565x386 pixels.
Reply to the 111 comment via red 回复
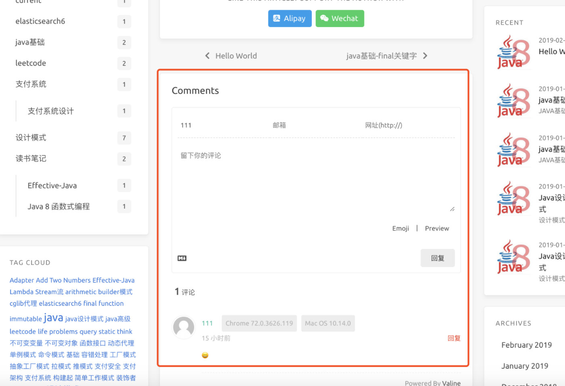[454, 338]
